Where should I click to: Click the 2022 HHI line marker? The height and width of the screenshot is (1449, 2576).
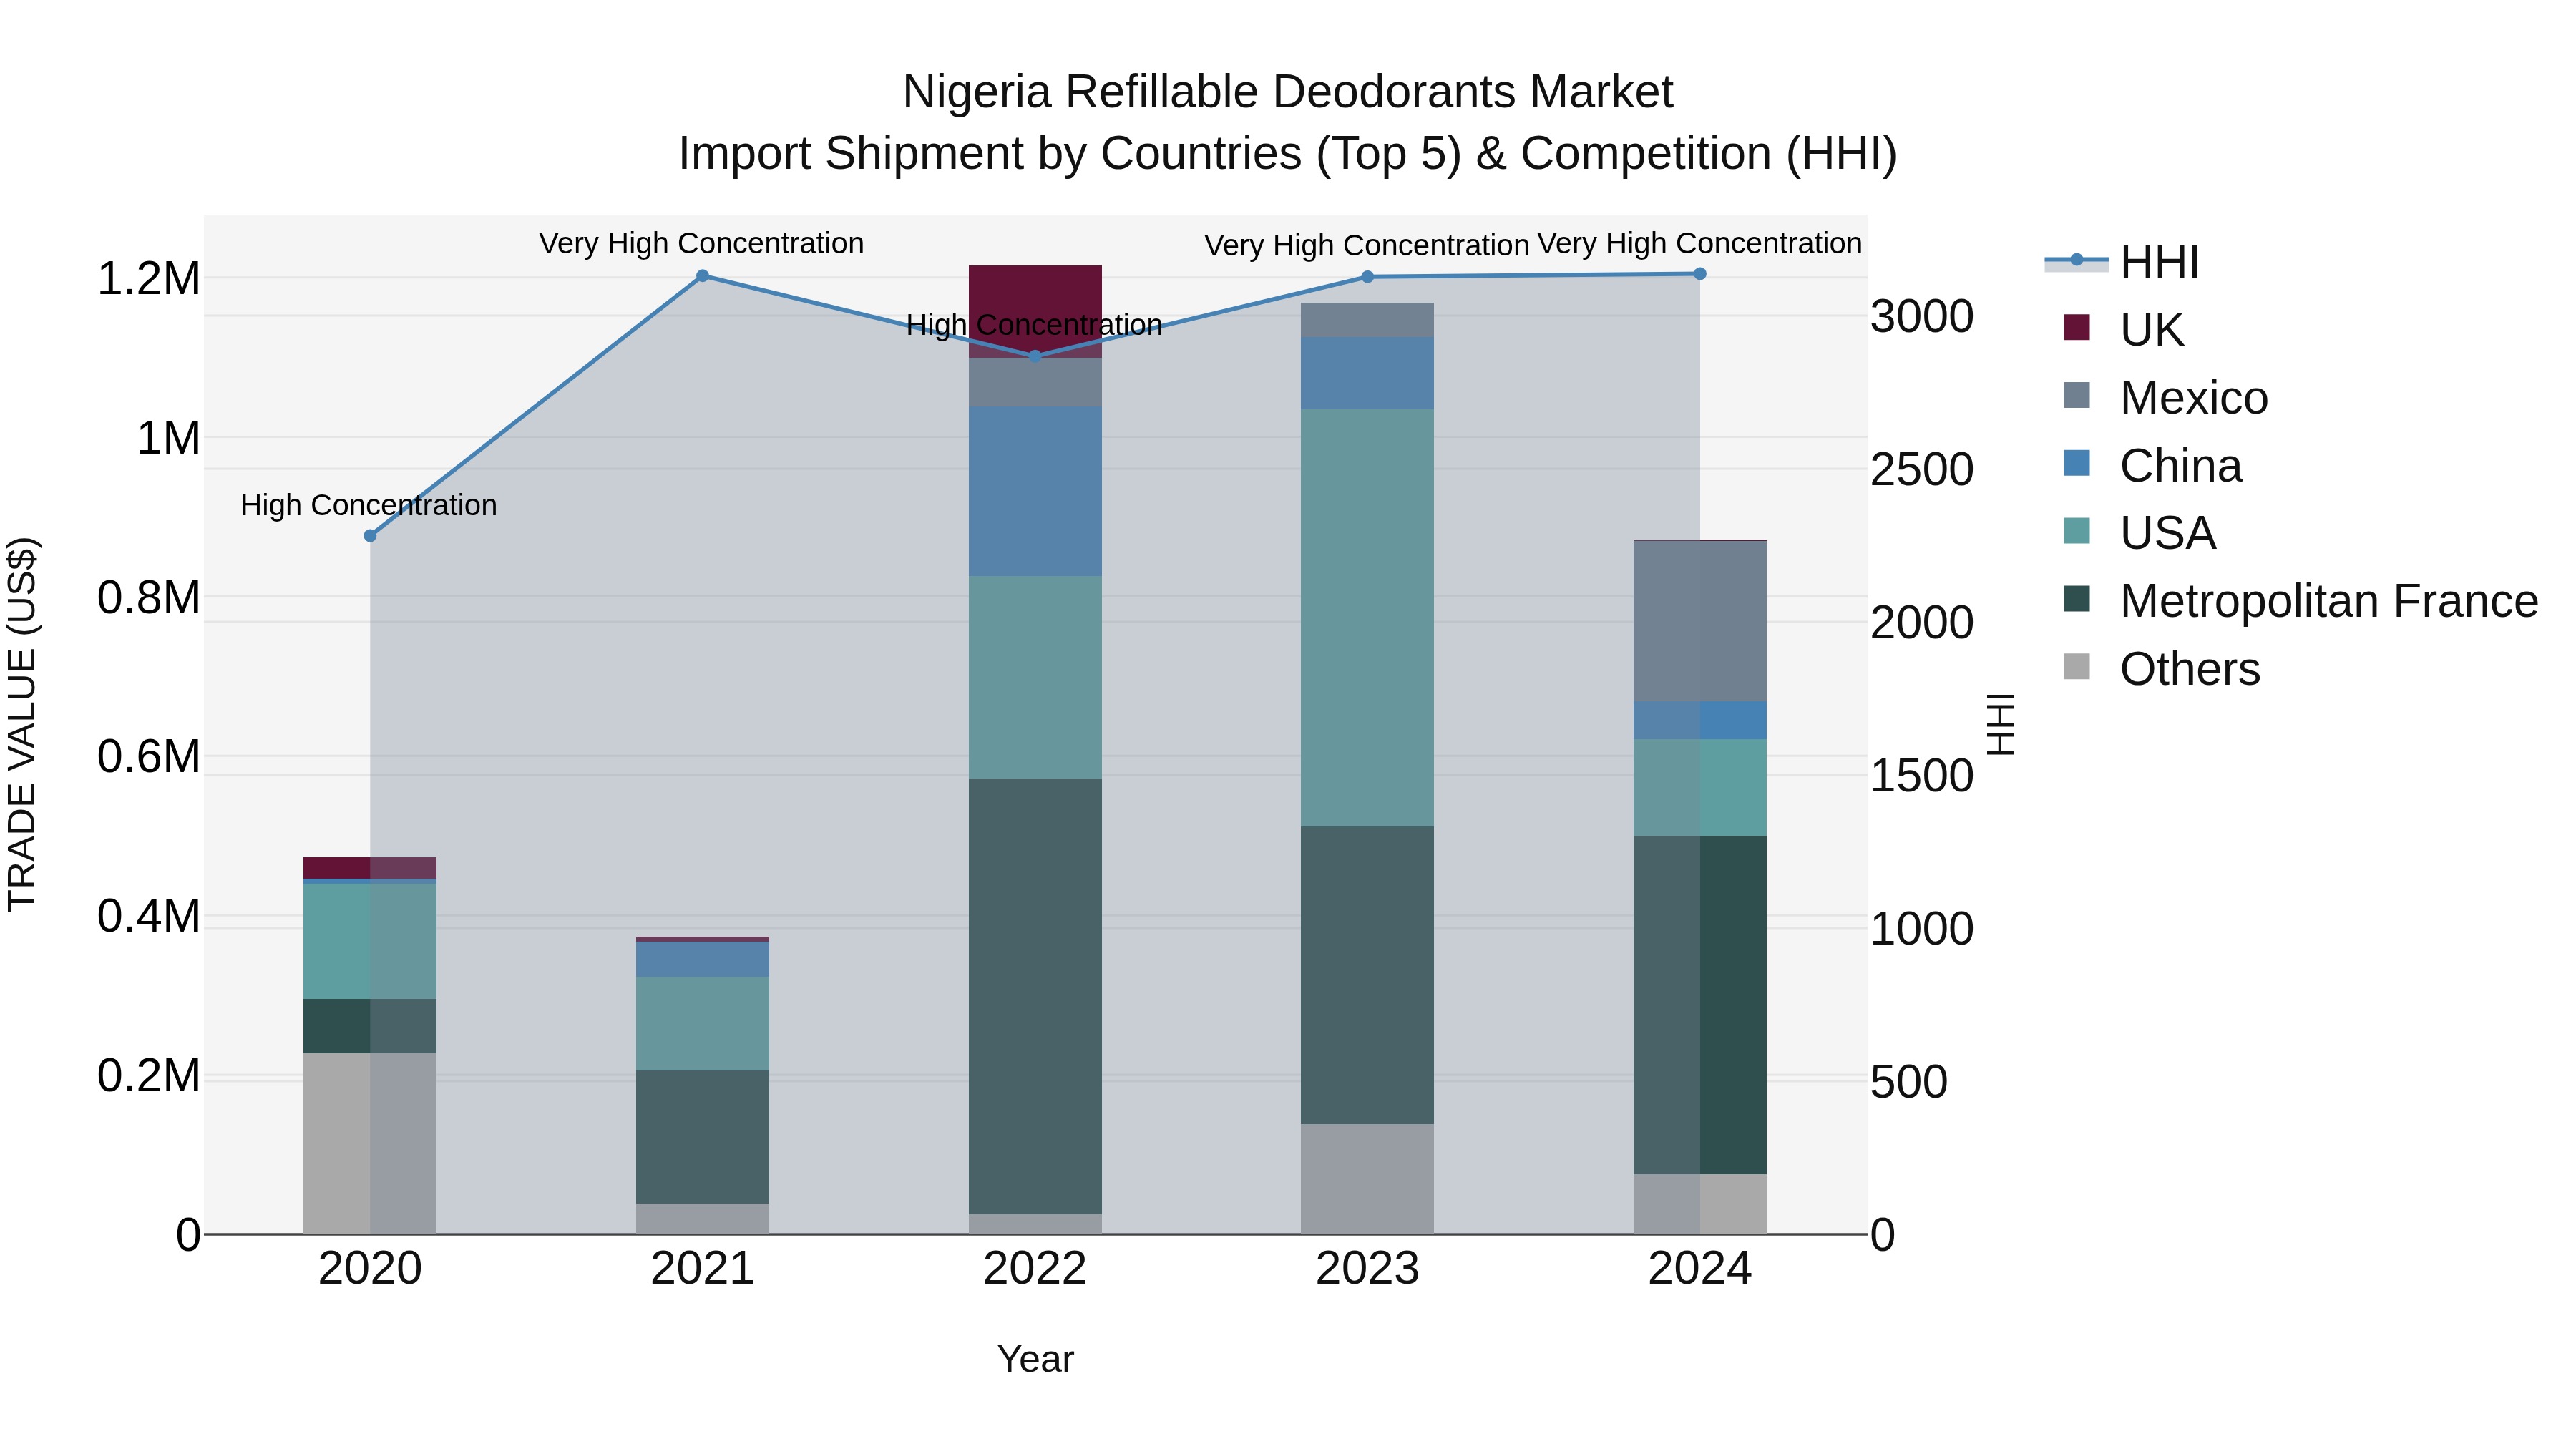[x=1035, y=356]
